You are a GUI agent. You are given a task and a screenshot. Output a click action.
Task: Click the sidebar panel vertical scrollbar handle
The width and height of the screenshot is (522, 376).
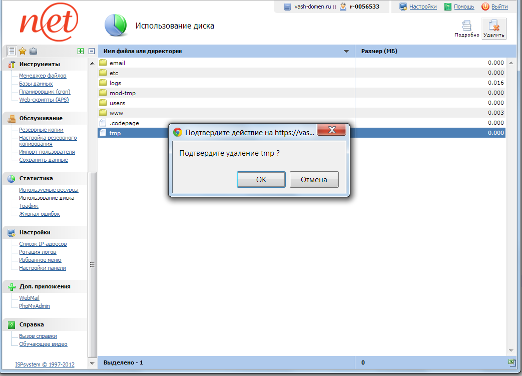(92, 265)
